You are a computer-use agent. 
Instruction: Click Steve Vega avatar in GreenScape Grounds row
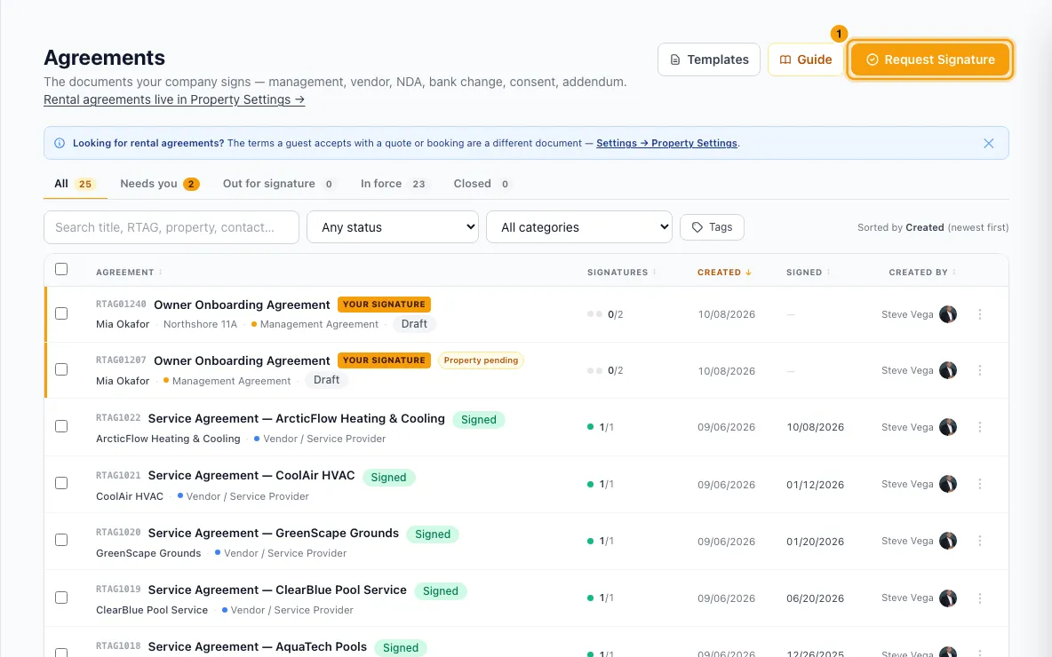948,541
